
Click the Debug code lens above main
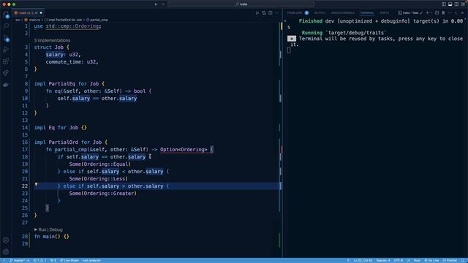56,229
